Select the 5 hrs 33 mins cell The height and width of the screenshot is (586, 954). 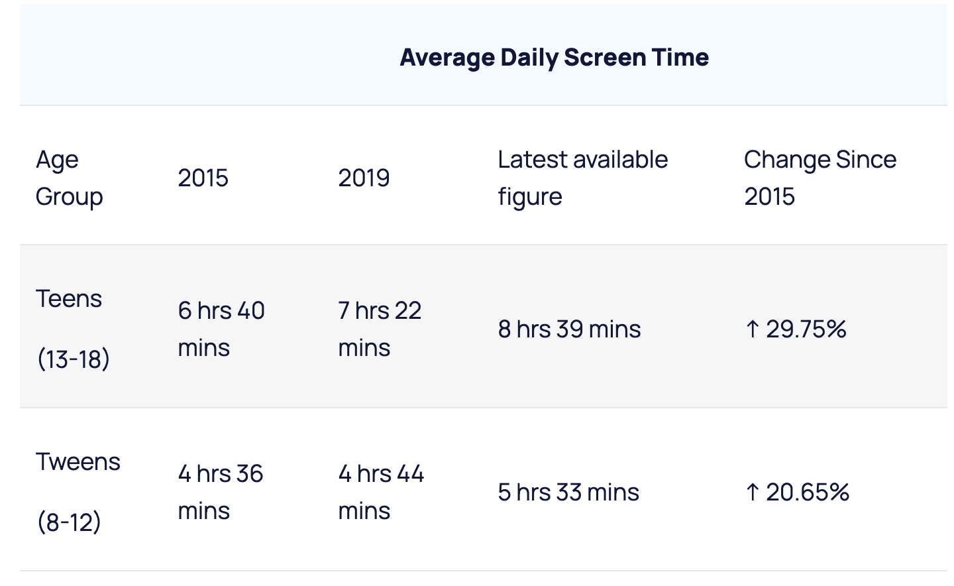coord(568,492)
